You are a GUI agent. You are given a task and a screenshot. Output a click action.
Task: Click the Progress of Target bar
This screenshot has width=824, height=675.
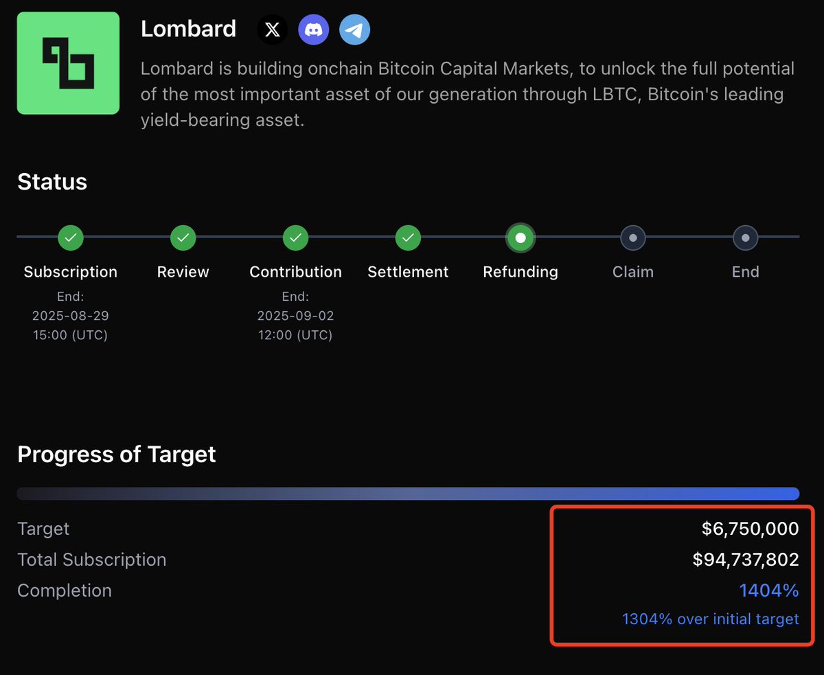[408, 494]
